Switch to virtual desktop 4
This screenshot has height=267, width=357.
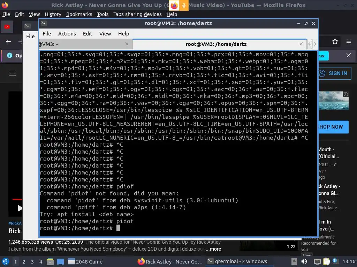click(x=41, y=262)
